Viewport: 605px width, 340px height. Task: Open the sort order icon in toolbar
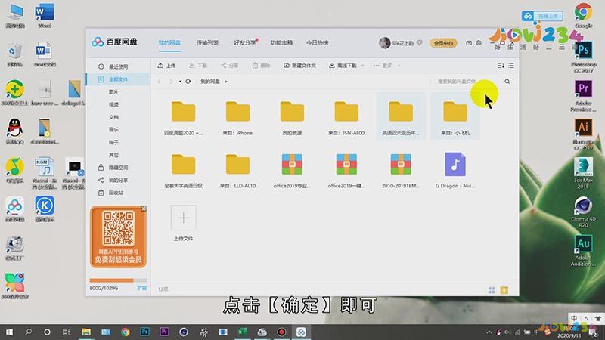tap(501, 66)
